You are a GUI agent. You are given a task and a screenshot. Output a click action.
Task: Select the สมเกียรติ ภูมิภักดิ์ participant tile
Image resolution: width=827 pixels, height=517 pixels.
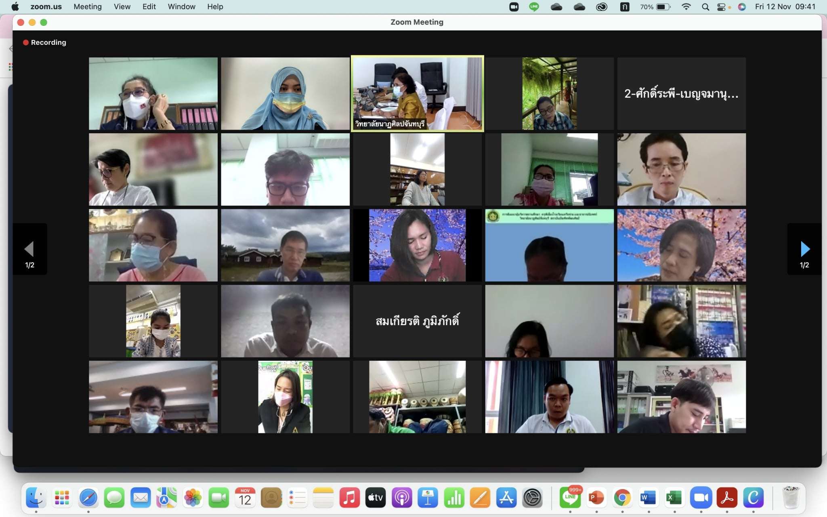(x=417, y=321)
